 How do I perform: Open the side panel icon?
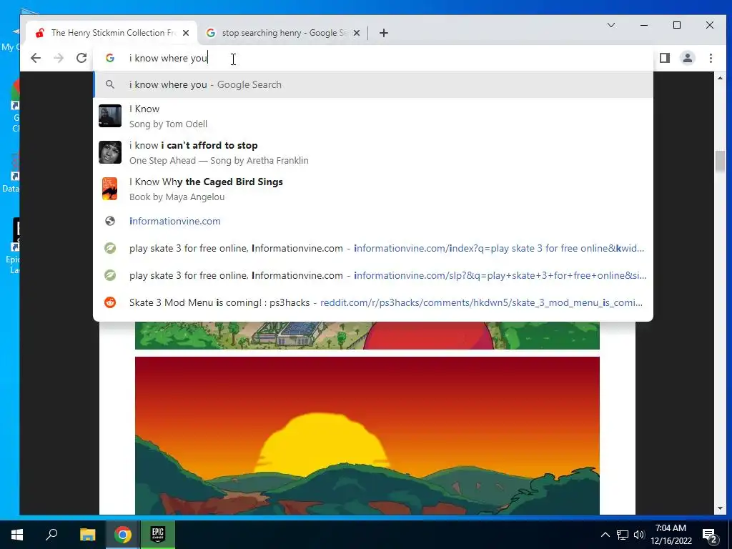[x=665, y=58]
